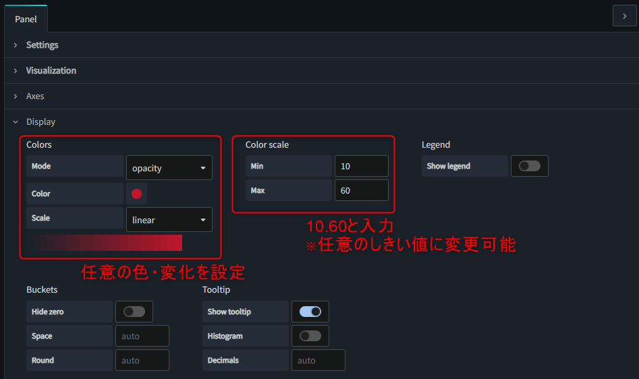This screenshot has height=379, width=639.
Task: Disable the Show tooltip switch
Action: (x=310, y=312)
